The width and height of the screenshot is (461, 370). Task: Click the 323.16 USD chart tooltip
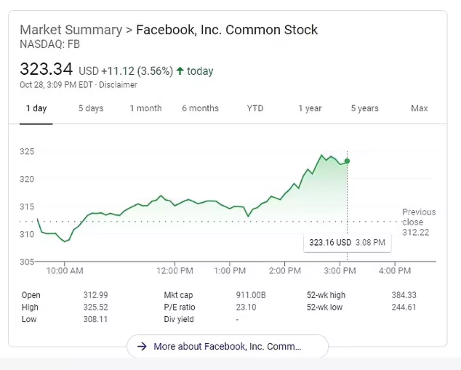point(347,243)
